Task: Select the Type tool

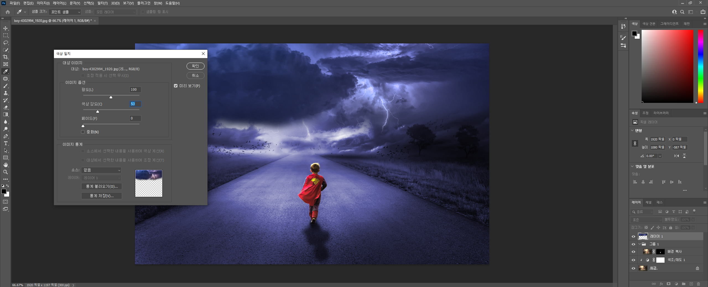Action: click(6, 143)
